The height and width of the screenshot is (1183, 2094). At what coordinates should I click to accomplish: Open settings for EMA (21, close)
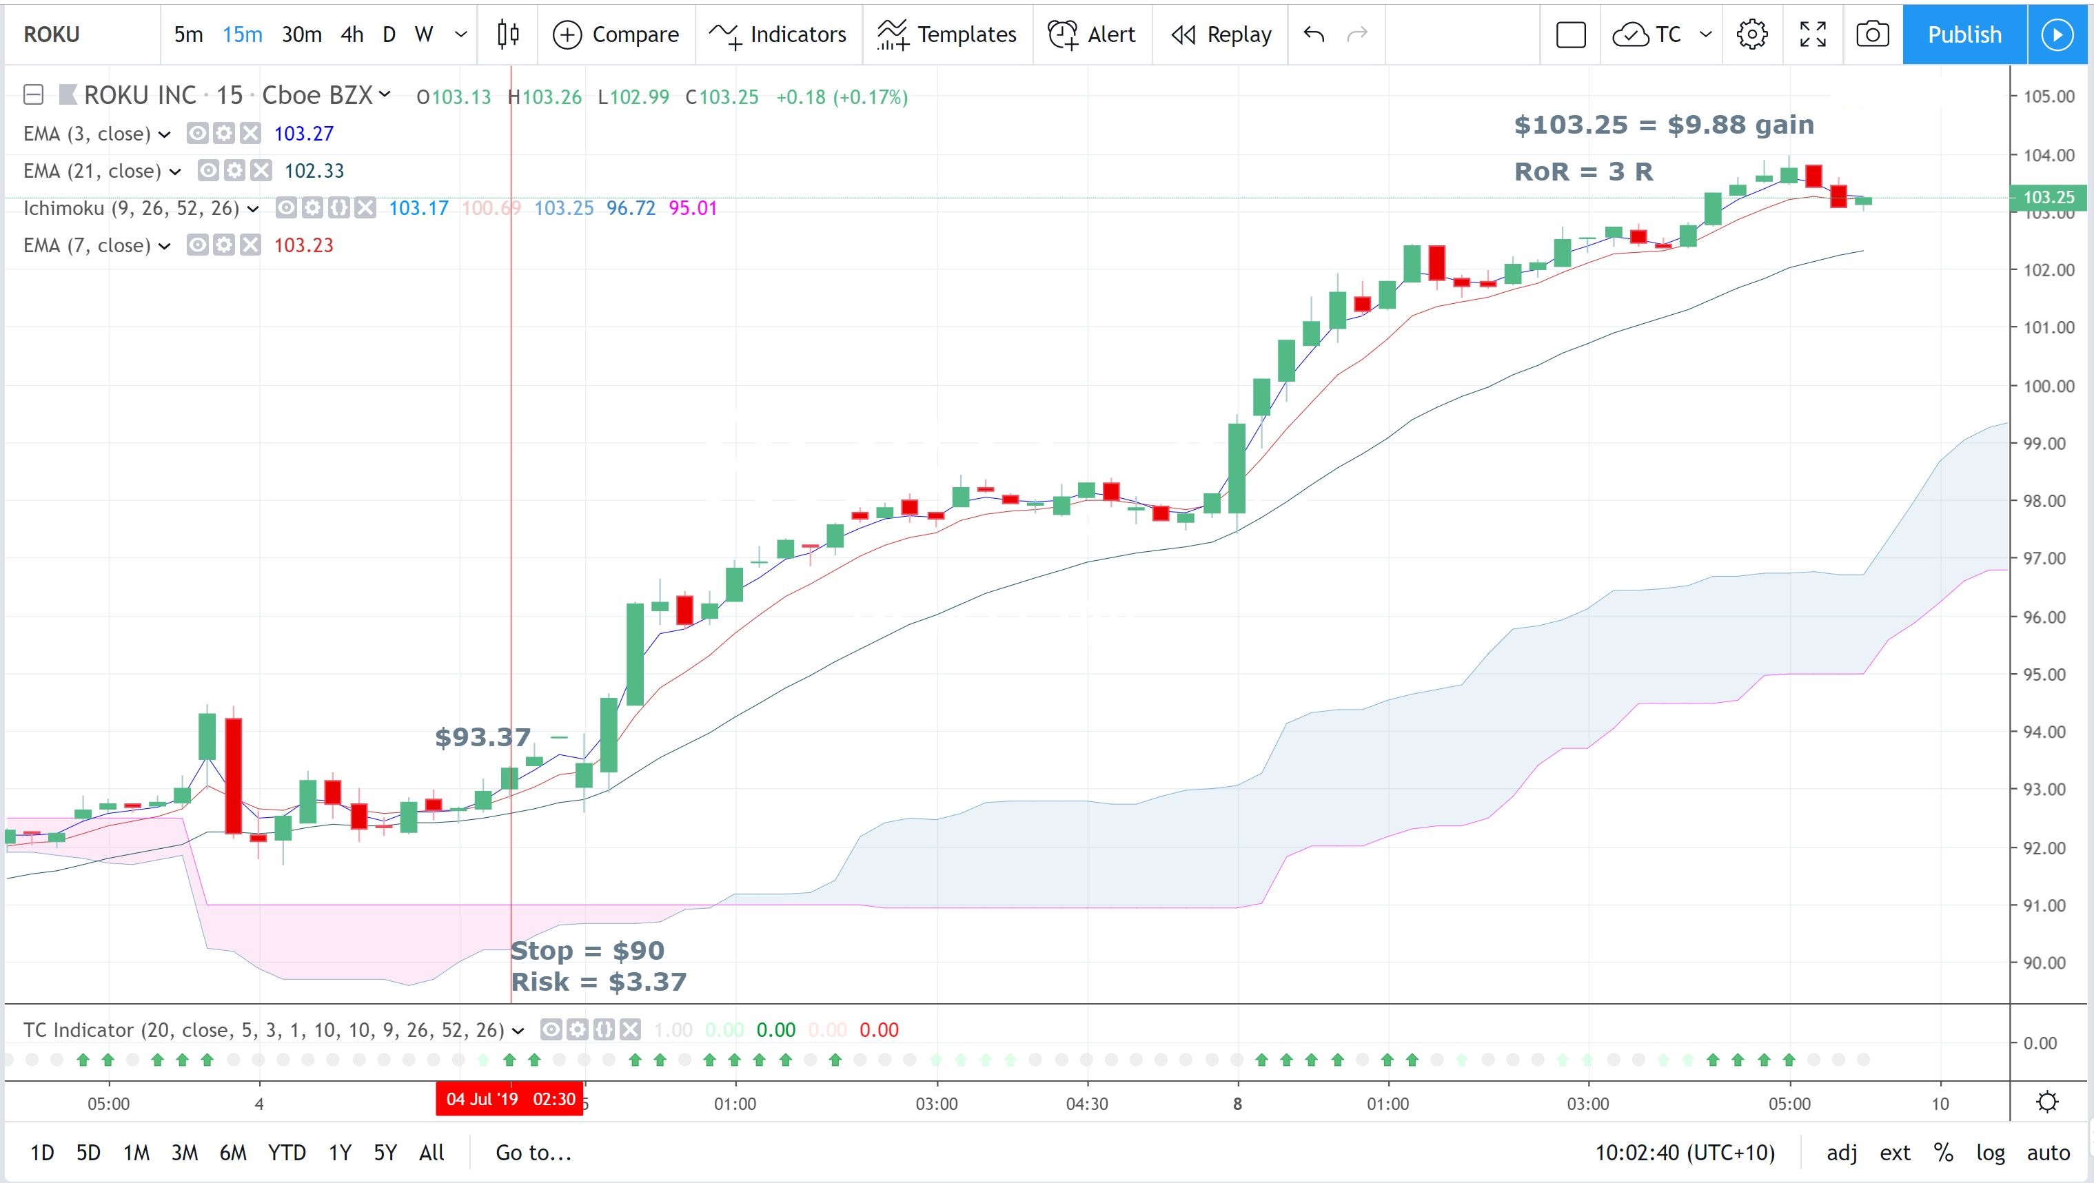[x=234, y=171]
